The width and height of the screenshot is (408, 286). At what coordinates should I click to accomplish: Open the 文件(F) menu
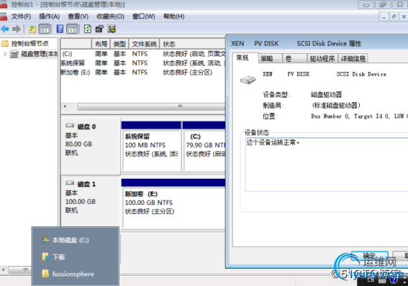[21, 17]
